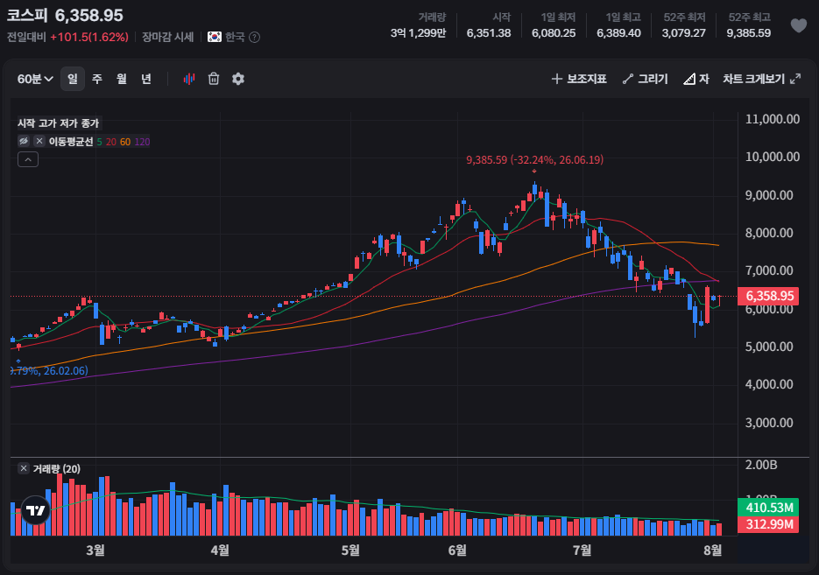Click the 코스피 index title
The height and width of the screenshot is (575, 819).
(27, 15)
